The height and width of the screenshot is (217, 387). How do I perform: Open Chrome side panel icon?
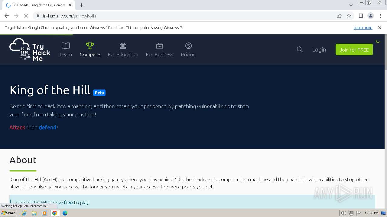click(x=361, y=16)
